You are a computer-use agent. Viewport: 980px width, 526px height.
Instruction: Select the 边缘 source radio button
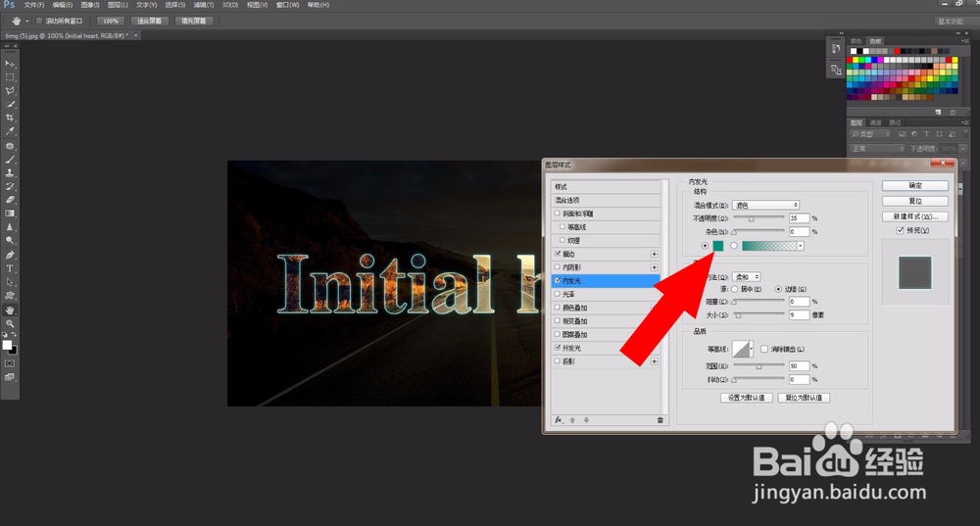778,289
